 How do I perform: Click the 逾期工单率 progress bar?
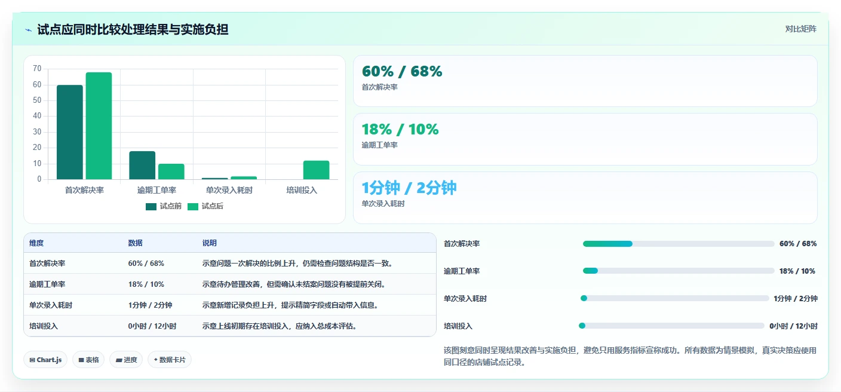679,271
